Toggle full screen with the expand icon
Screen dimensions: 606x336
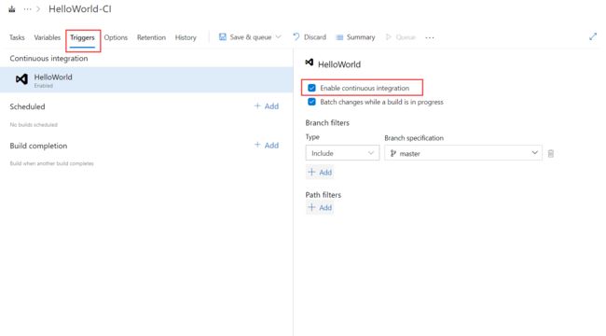click(x=593, y=36)
